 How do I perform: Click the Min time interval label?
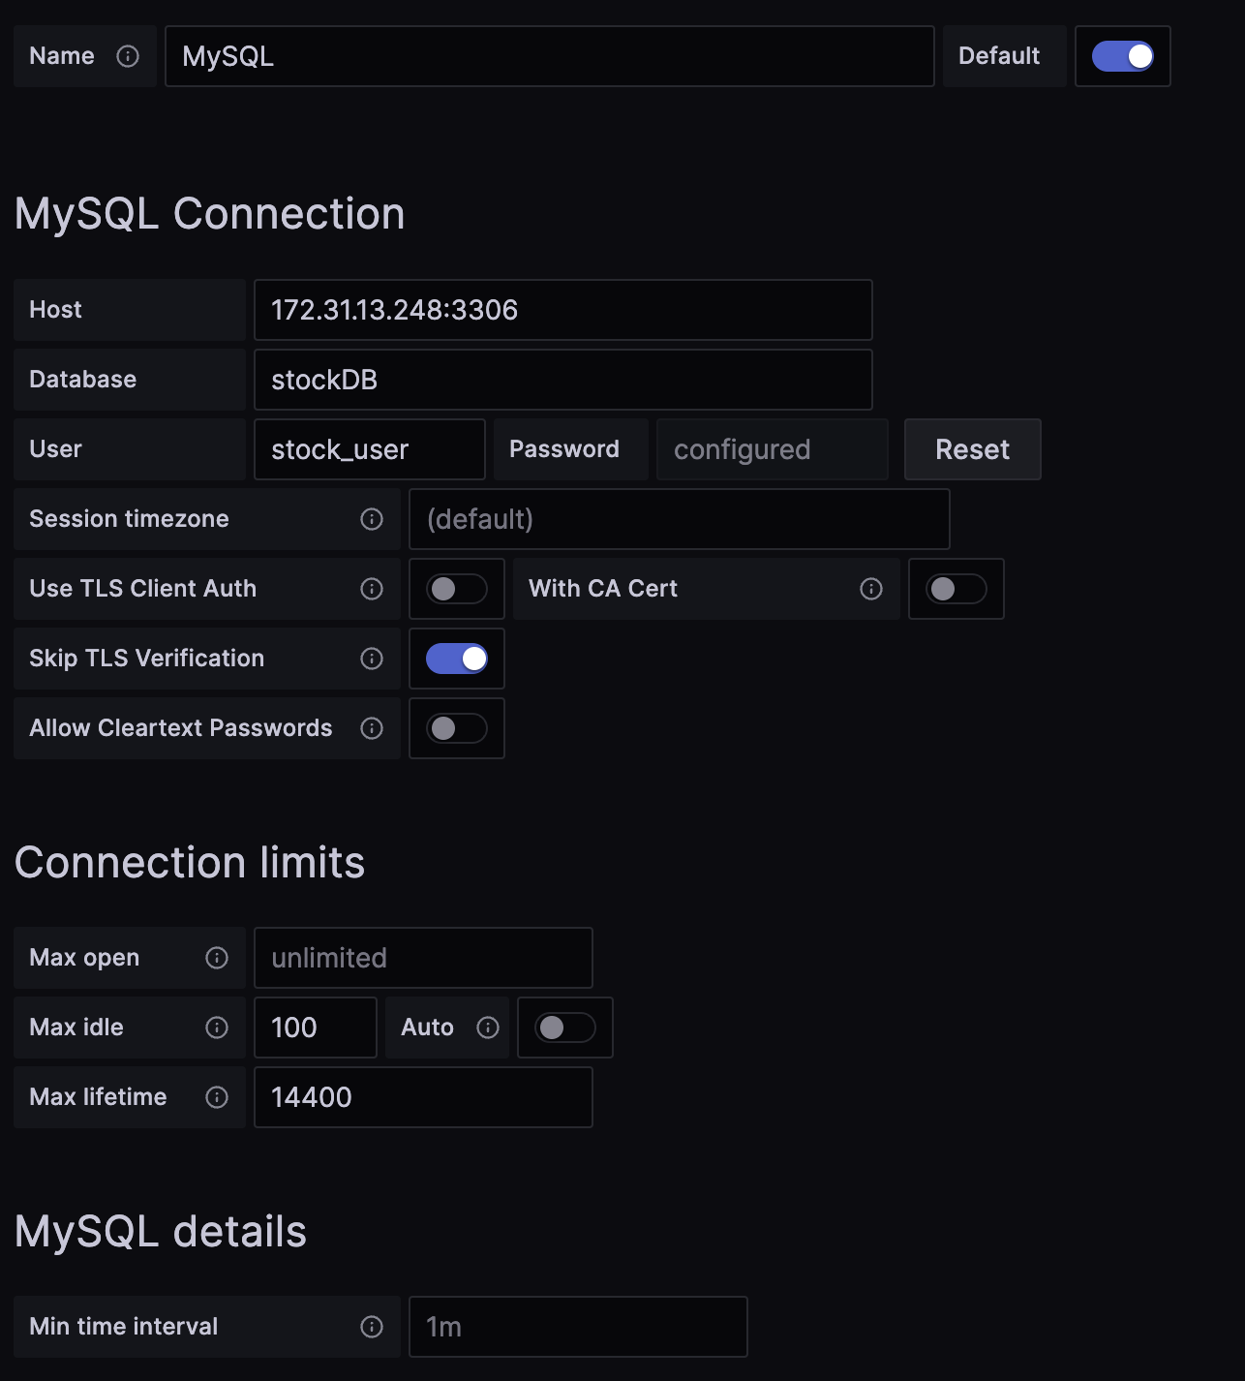pyautogui.click(x=124, y=1327)
